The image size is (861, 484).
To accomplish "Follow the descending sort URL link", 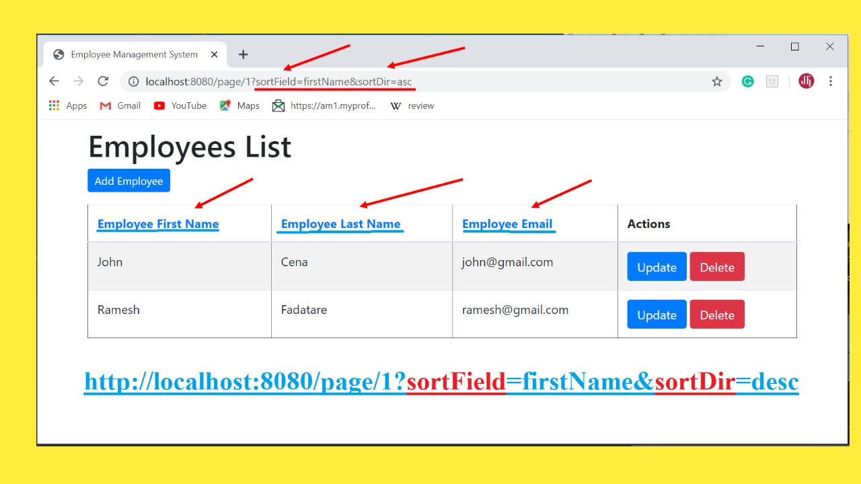I will tap(441, 381).
